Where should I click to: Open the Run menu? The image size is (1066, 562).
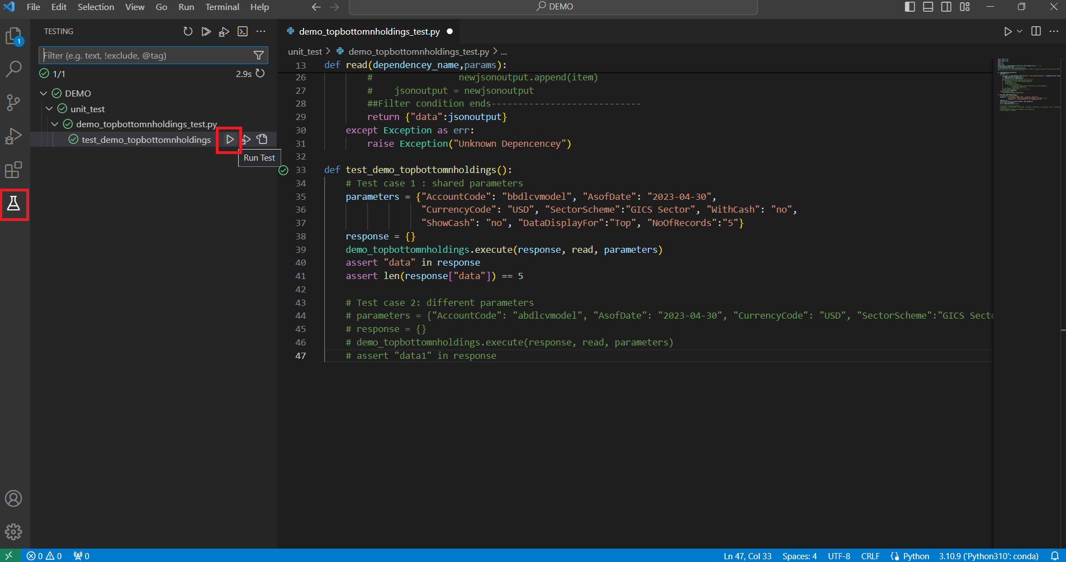pos(186,7)
